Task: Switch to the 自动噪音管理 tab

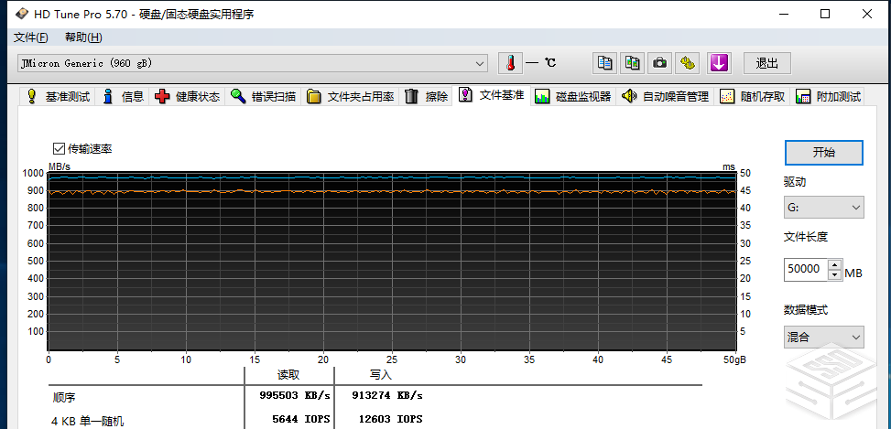Action: [x=666, y=96]
